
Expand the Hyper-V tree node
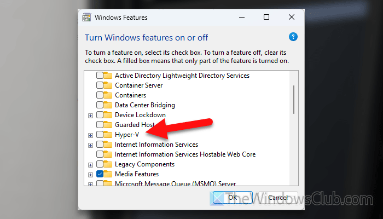tap(90, 135)
